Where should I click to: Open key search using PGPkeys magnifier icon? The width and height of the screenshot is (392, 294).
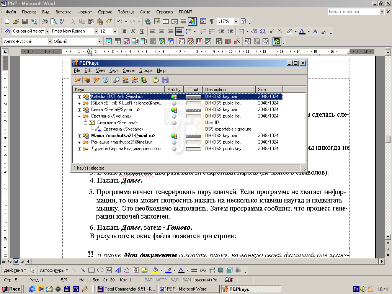(116, 80)
